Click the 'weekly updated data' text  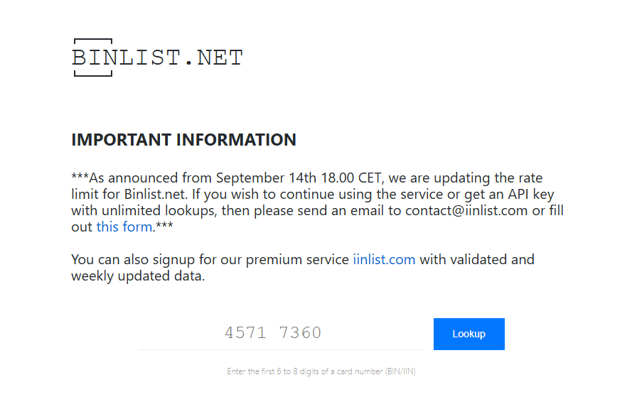137,276
